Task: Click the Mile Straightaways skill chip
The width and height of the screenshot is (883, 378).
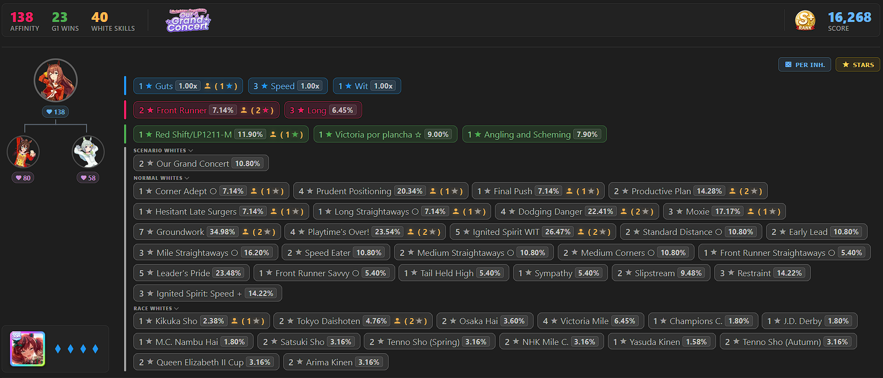Action: coord(206,253)
